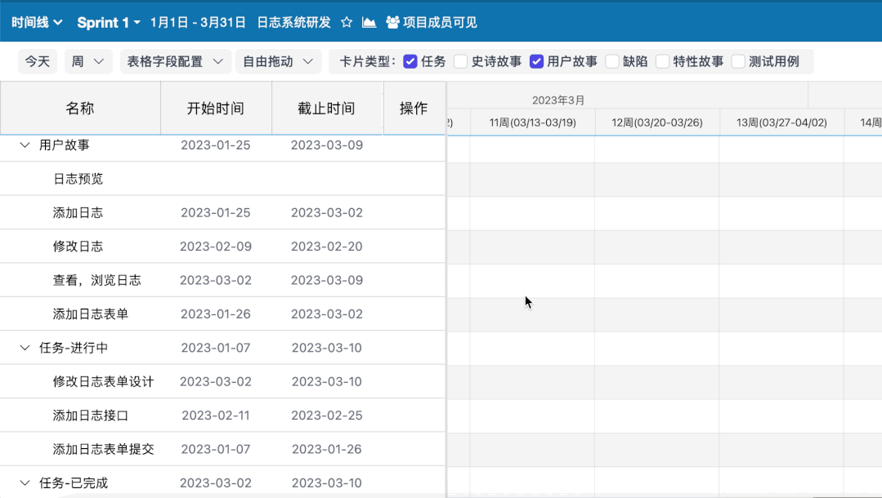Viewport: 882px width, 498px height.
Task: Click the project members group icon
Action: coord(392,23)
